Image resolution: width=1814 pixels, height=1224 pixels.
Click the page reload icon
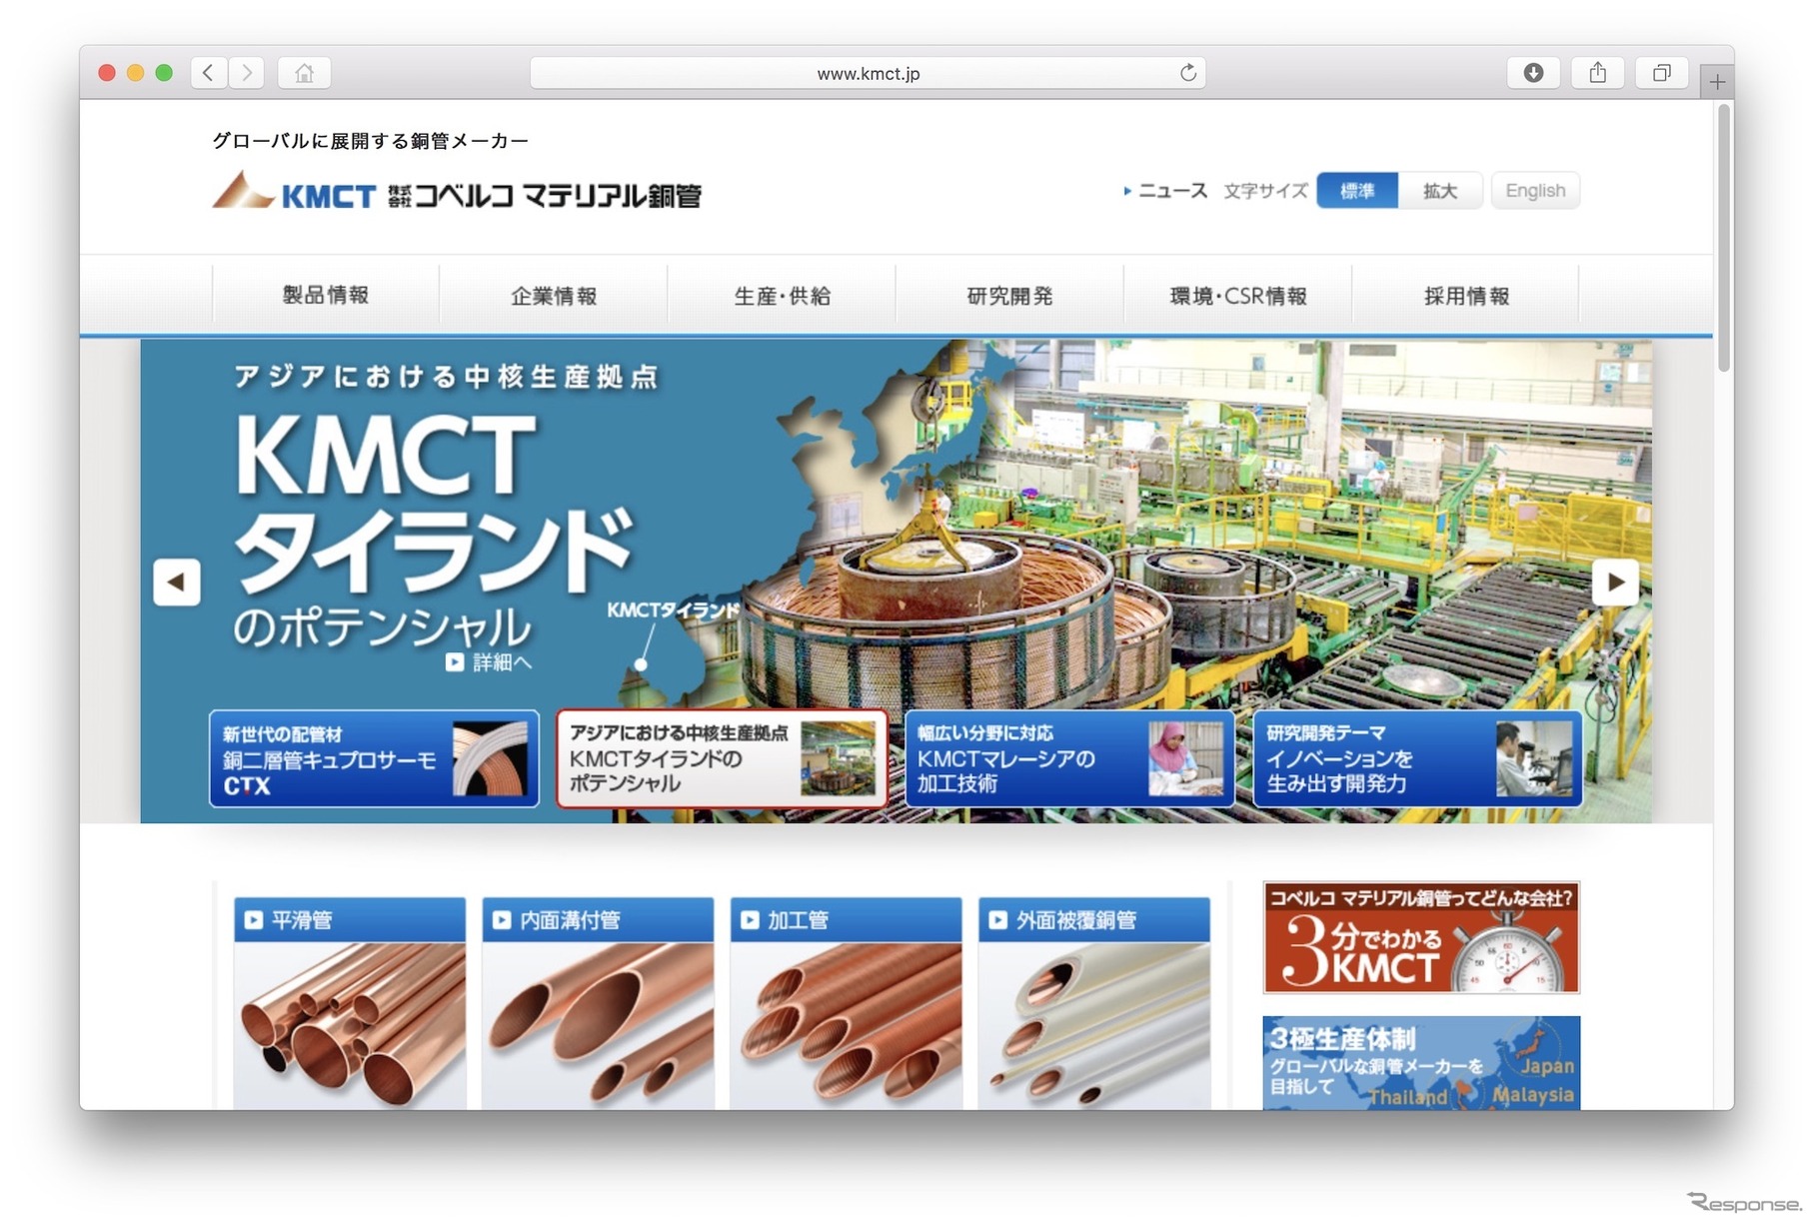coord(1187,72)
